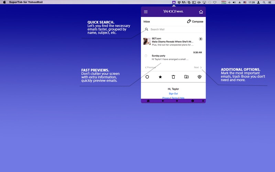
Task: Tick the checkbox beside Sunday party email
Action: pos(146,56)
